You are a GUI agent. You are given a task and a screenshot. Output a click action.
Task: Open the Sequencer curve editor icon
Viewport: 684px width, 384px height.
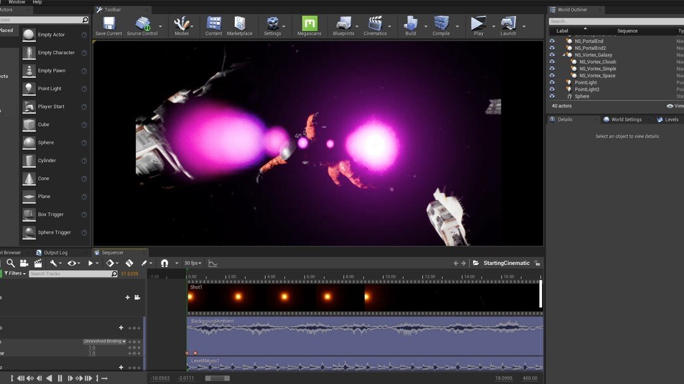pos(213,263)
